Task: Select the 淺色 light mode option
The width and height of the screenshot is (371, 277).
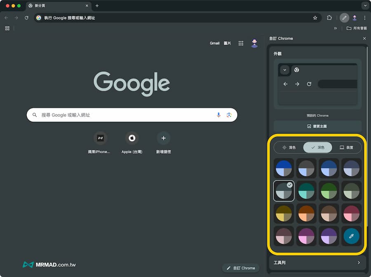Action: [289, 147]
